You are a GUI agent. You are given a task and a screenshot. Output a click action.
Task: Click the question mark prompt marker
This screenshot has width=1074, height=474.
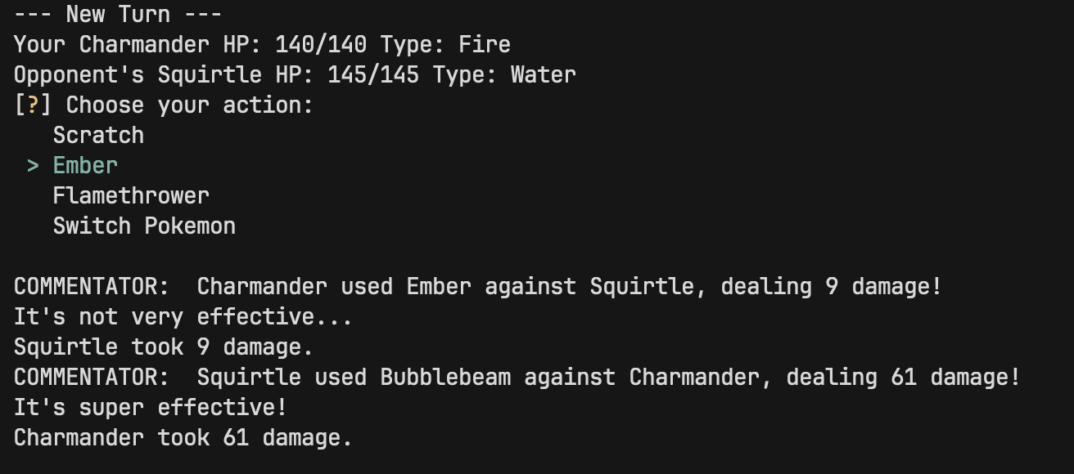(x=33, y=105)
